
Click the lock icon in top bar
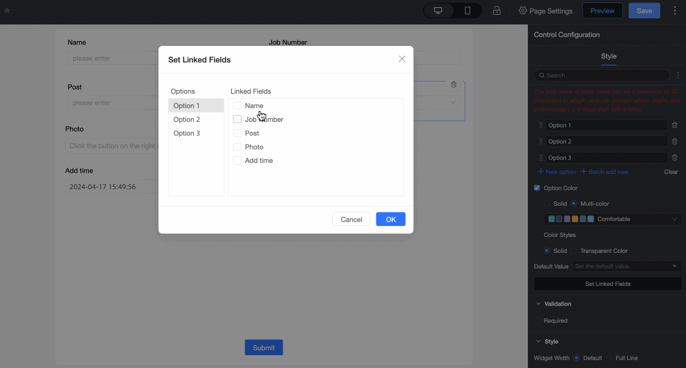tap(497, 10)
